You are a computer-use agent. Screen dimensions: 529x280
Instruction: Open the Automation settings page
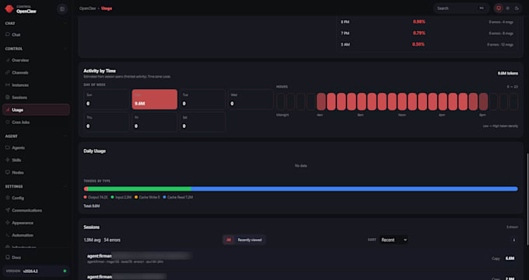click(36, 235)
